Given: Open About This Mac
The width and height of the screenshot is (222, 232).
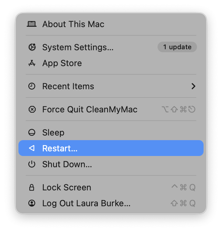Looking at the screenshot, I should coord(73,24).
